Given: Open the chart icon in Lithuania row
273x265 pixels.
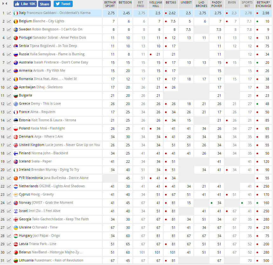Looking at the screenshot, I should pos(9,261).
